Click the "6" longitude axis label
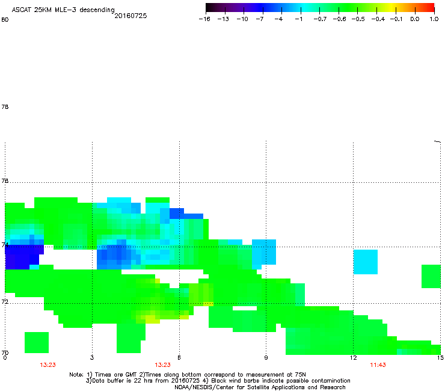The image size is (445, 391). click(x=179, y=358)
